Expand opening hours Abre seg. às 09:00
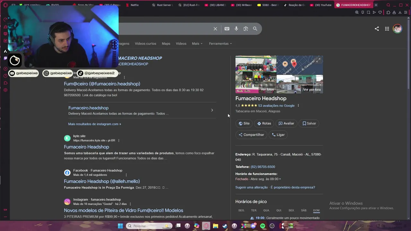The height and width of the screenshot is (231, 411). [266, 179]
